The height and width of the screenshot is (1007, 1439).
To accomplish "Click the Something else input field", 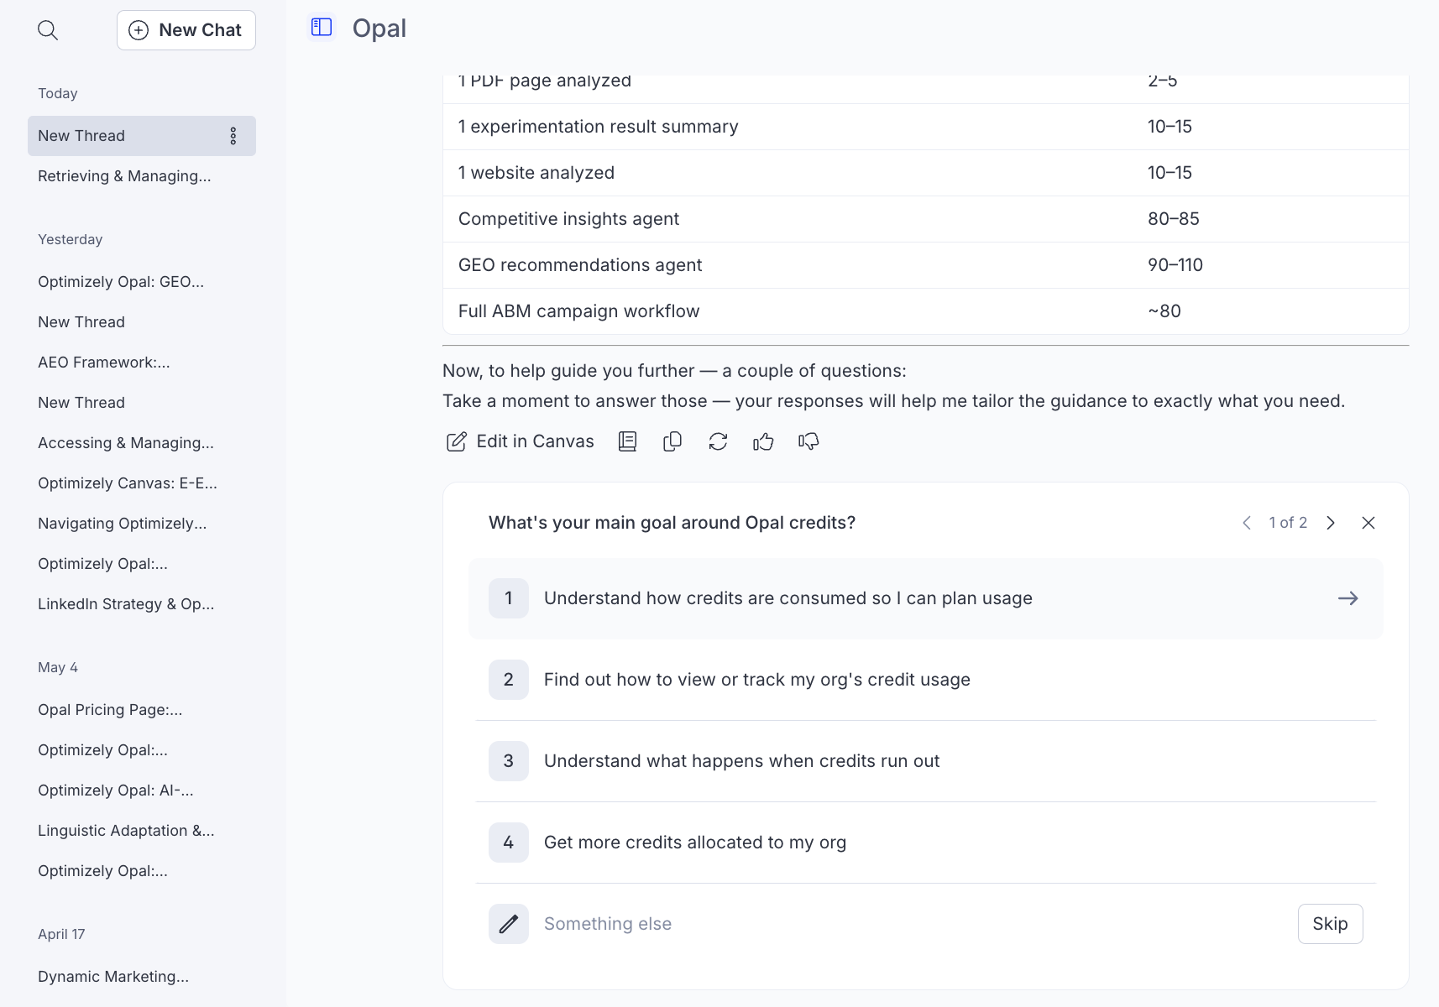I will coord(913,924).
